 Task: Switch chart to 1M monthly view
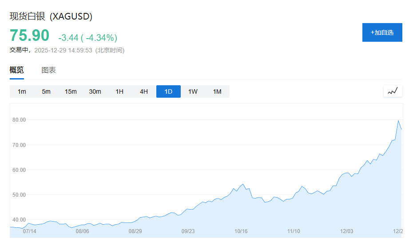[x=217, y=91]
